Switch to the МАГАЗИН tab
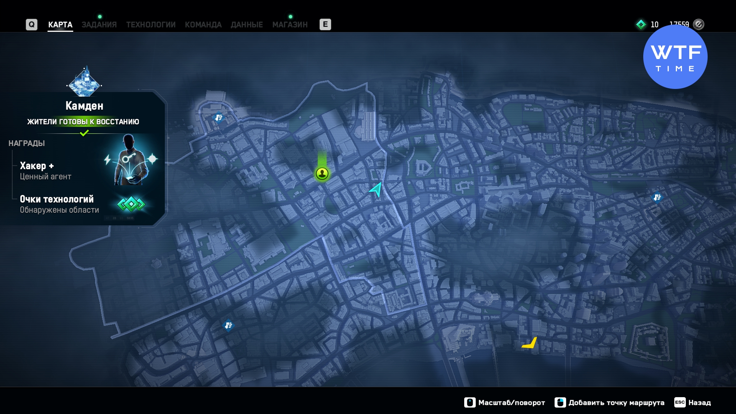736x414 pixels. tap(290, 25)
